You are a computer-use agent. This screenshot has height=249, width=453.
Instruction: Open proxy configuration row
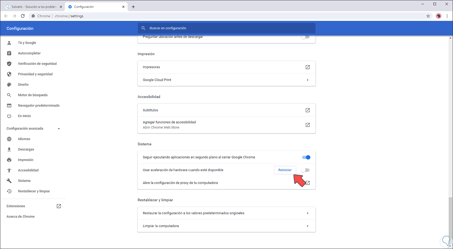coord(226,183)
